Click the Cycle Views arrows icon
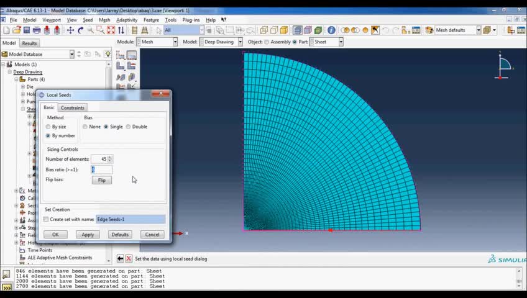The image size is (527, 298). point(121,30)
